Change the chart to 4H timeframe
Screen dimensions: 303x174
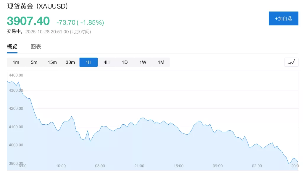(x=107, y=62)
